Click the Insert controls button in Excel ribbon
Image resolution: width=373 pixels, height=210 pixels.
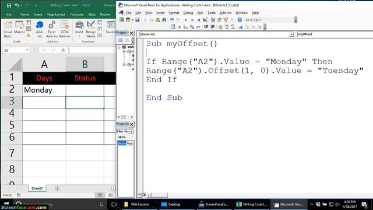tap(79, 29)
